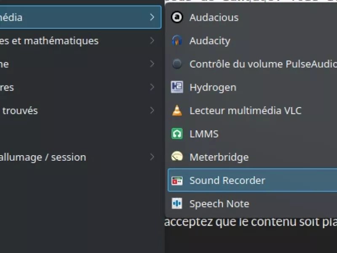The width and height of the screenshot is (337, 253).
Task: Click the PulseAudio volume control icon
Action: click(x=177, y=64)
